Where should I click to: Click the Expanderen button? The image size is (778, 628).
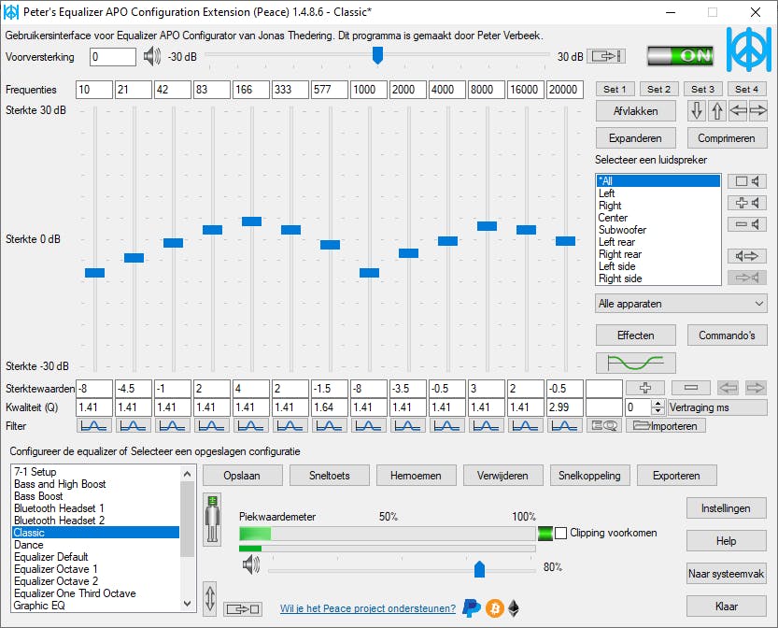coord(636,138)
